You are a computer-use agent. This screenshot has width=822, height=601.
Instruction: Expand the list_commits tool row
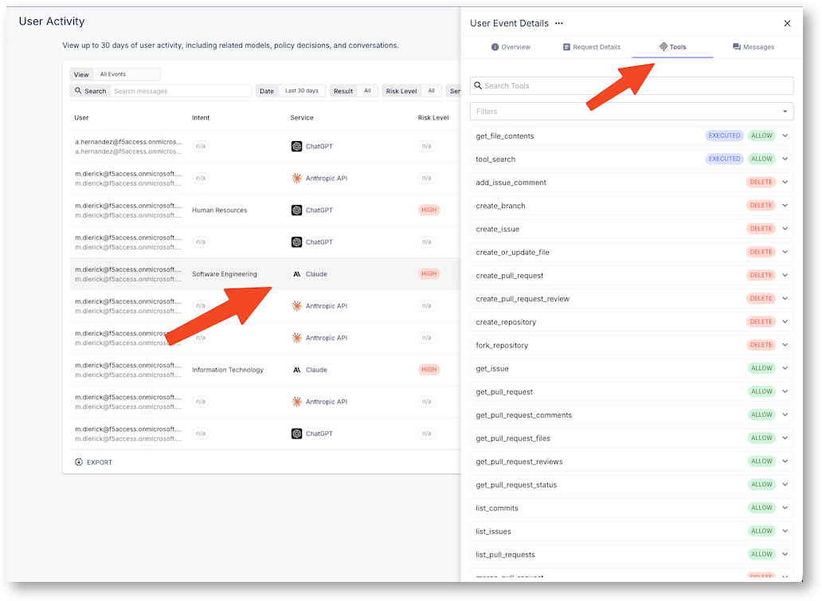(785, 508)
